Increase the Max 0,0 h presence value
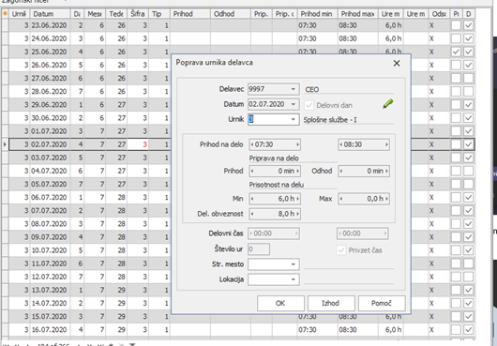This screenshot has height=346, width=497. 386,199
